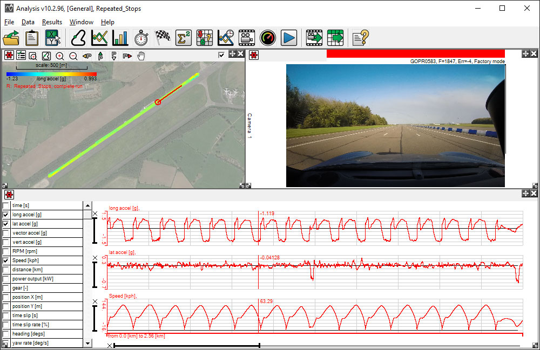Toggle the checkbox on the map toolbar
Image resolution: width=540 pixels, height=350 pixels.
pyautogui.click(x=221, y=54)
